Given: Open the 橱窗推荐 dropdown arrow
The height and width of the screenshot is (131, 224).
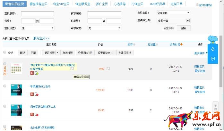Looking at the screenshot, I should tap(57, 53).
